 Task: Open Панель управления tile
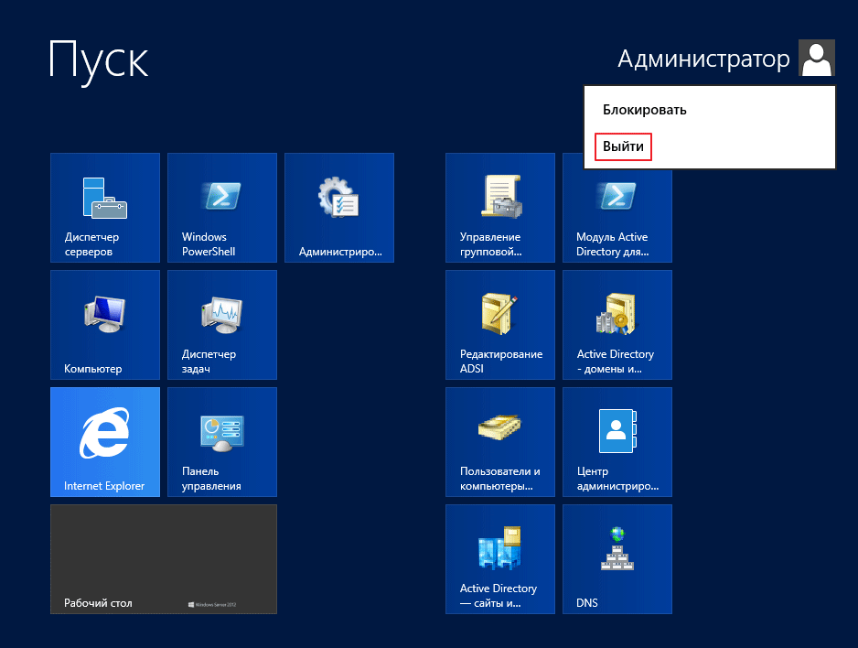(x=222, y=442)
